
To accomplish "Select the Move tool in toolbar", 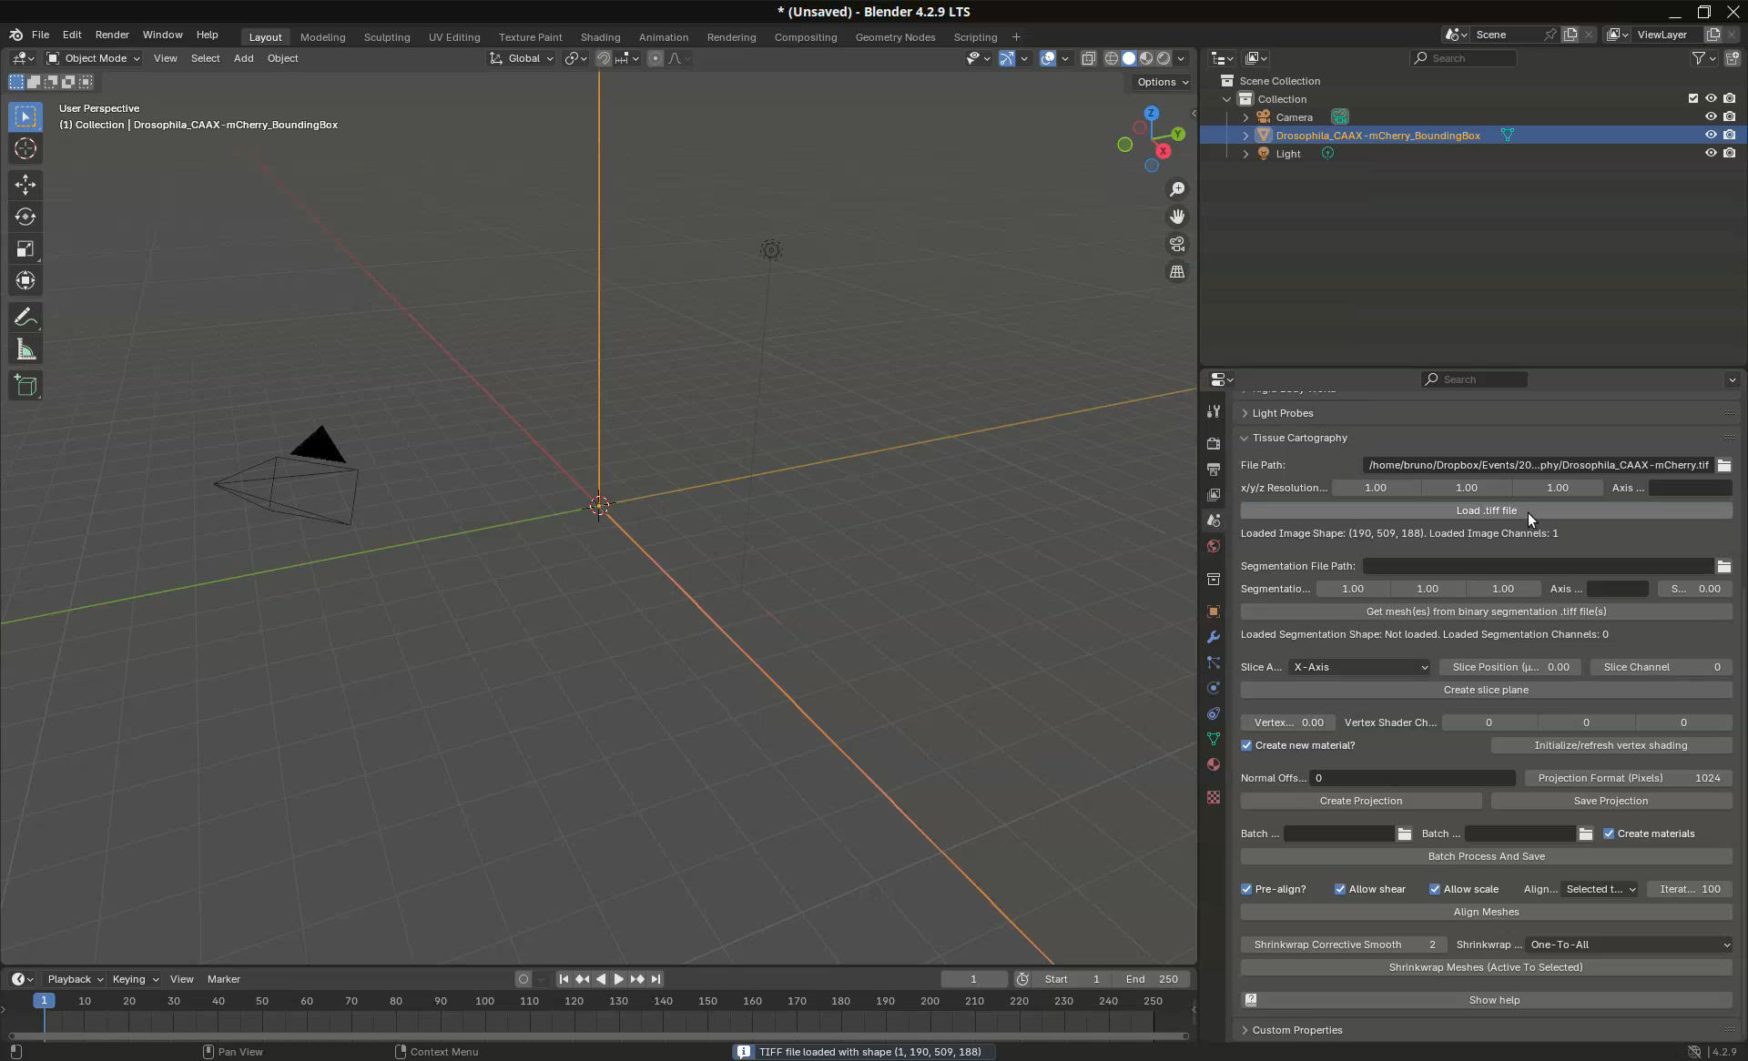I will pos(25,185).
